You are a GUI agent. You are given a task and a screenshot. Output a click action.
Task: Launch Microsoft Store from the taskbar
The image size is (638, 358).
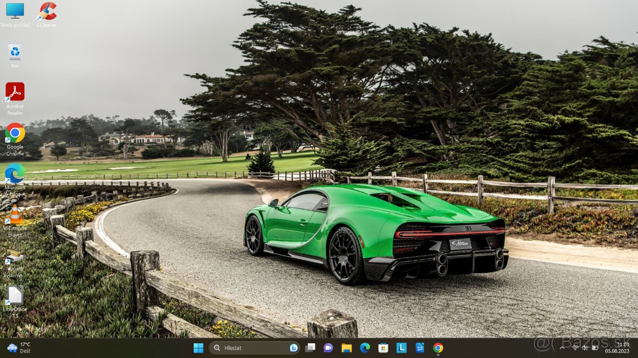pyautogui.click(x=383, y=348)
